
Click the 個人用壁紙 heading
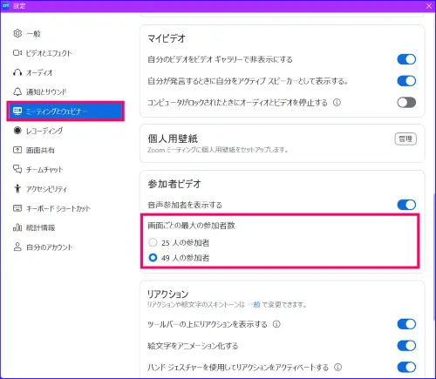click(173, 139)
